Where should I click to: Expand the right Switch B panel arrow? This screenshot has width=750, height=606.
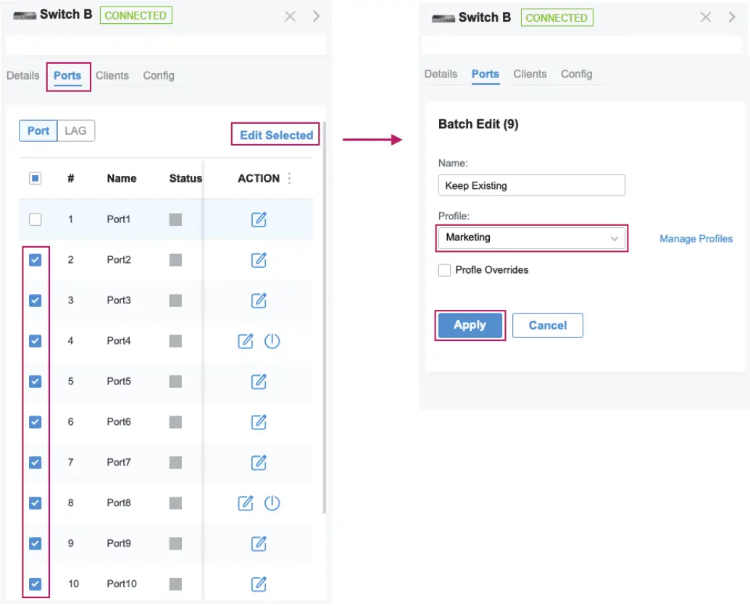(732, 17)
